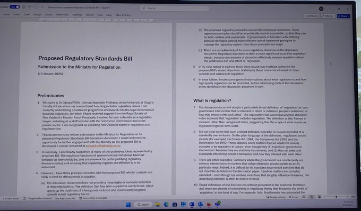
Task: Open Microsoft Edge from the taskbar
Action: coord(166,204)
